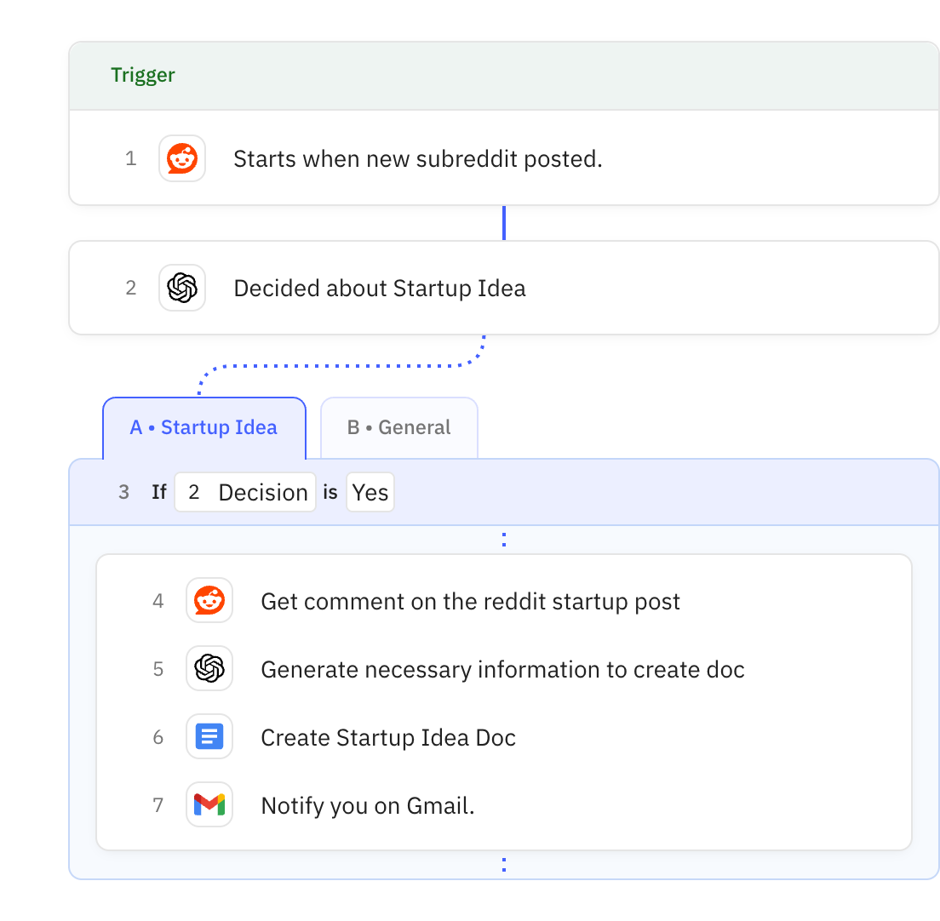Open the 'Notify you on Gmail' step
Viewport: 940px width, 921px height.
367,804
